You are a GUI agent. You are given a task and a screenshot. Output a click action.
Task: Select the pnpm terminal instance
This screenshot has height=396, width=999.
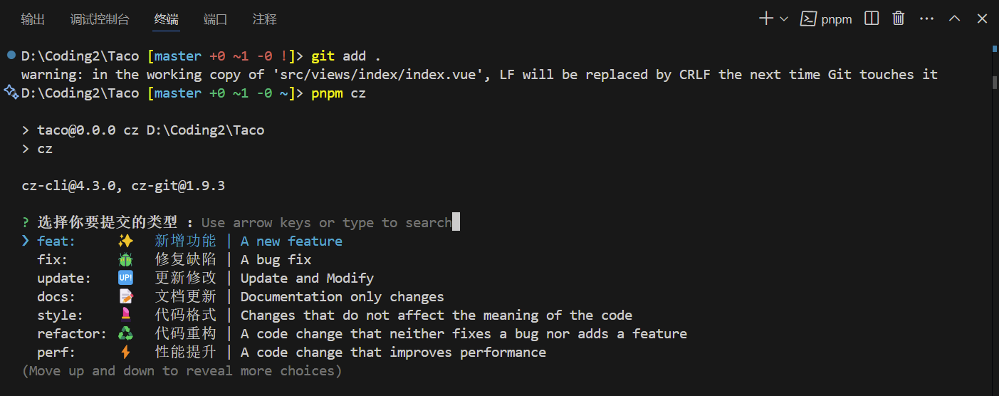[x=827, y=19]
